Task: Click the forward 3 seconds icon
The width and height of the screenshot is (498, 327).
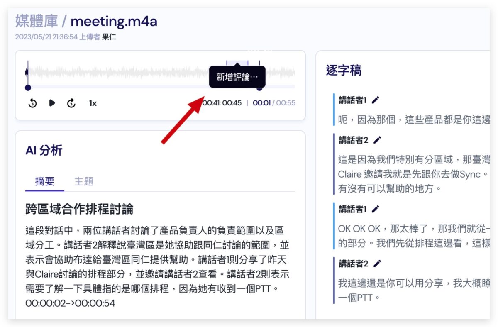Action: tap(71, 103)
